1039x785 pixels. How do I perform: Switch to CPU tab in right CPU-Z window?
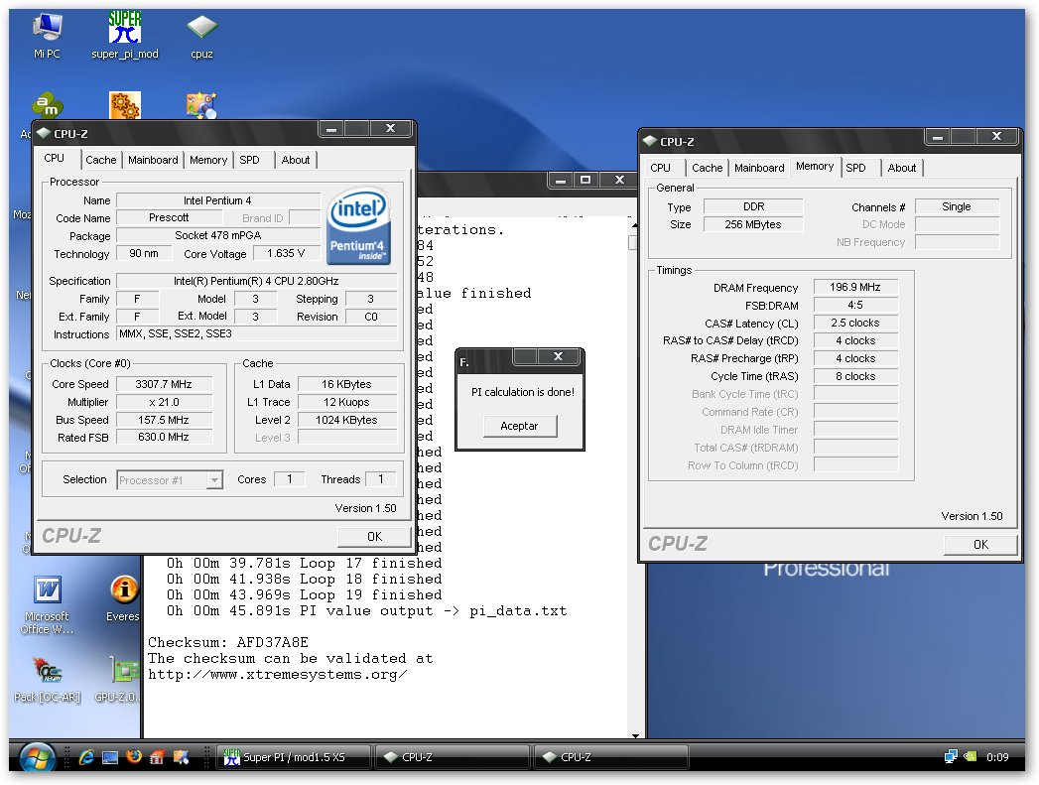click(x=661, y=168)
